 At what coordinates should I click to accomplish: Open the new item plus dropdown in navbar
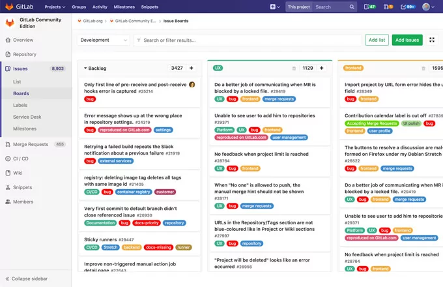[275, 7]
